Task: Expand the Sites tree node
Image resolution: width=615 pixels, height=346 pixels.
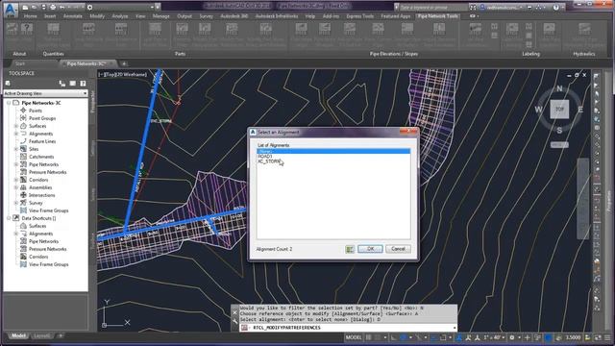Action: 16,149
